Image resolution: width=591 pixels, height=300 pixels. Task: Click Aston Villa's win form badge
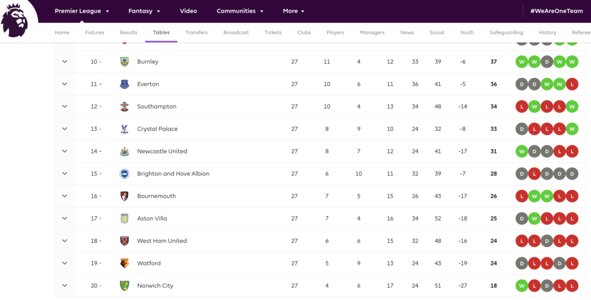(x=534, y=219)
